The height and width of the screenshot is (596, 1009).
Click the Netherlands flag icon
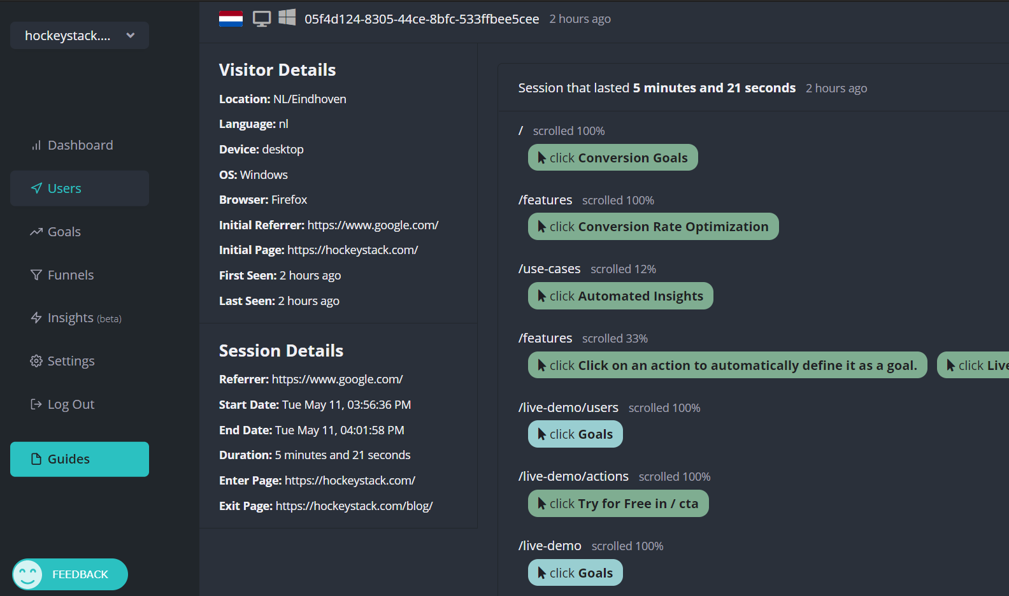pos(231,19)
